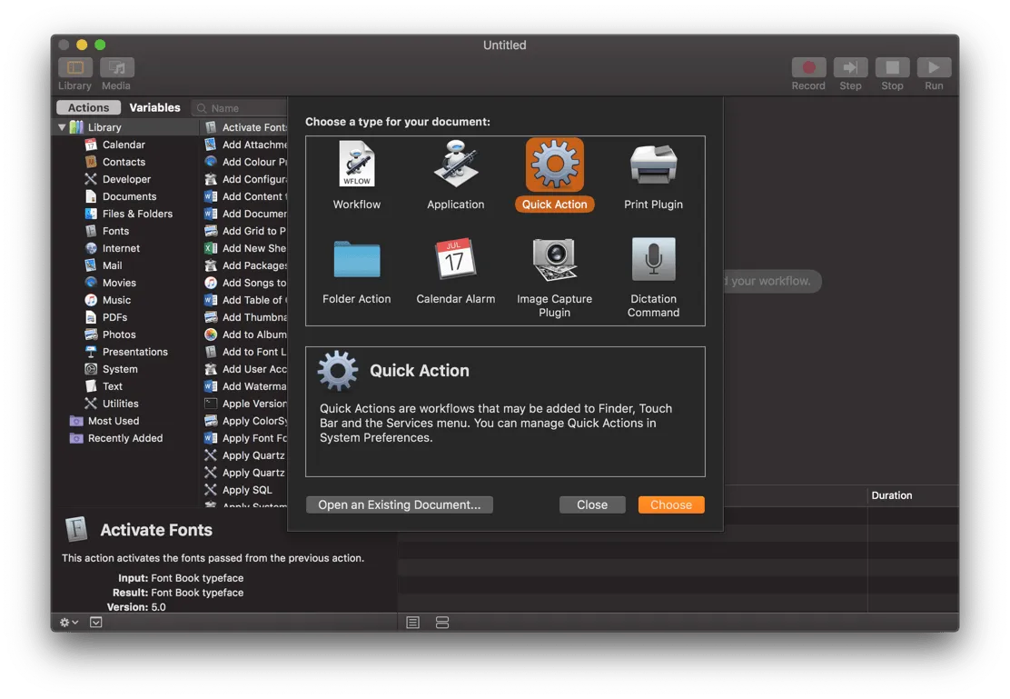Click the Name search field
This screenshot has height=699, width=1010.
240,107
